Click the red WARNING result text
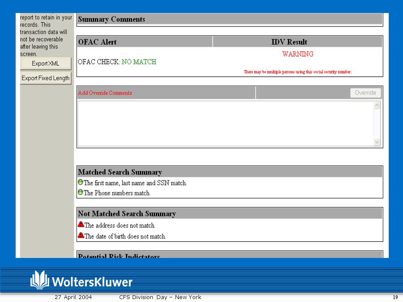Screen dimensions: 403x302 point(298,54)
